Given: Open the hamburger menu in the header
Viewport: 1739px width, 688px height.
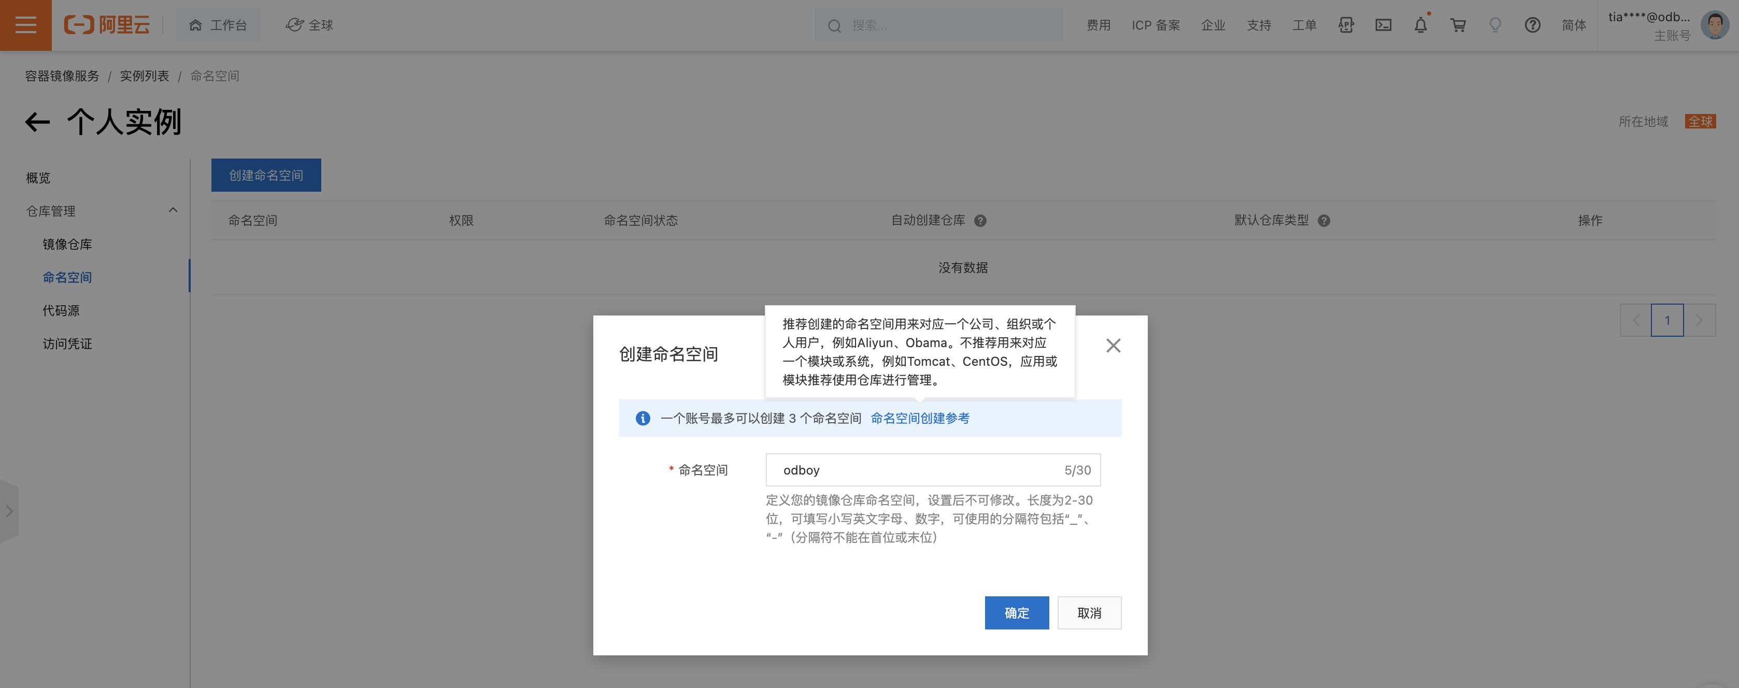Looking at the screenshot, I should 26,26.
